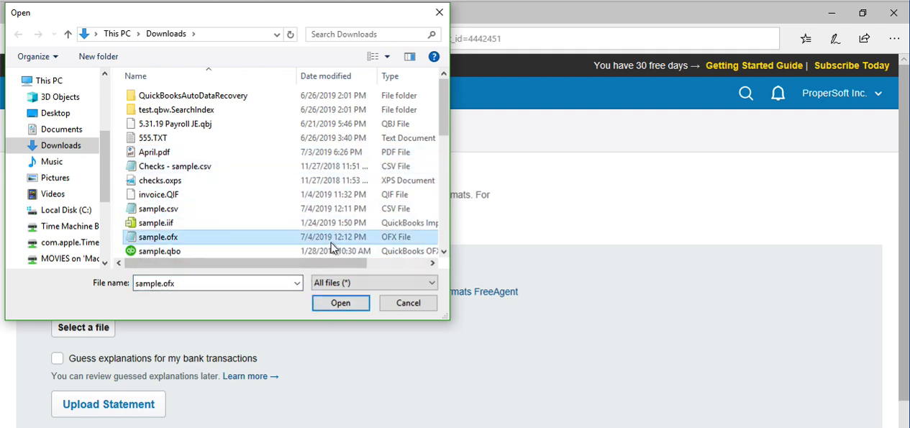The height and width of the screenshot is (428, 910).
Task: Open com.apple.Time drive in navigation pane
Action: click(63, 242)
